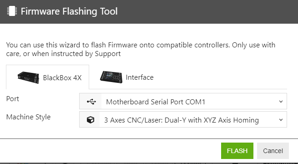Start flashing with the green FLASH button
This screenshot has height=164, width=298.
click(x=237, y=151)
